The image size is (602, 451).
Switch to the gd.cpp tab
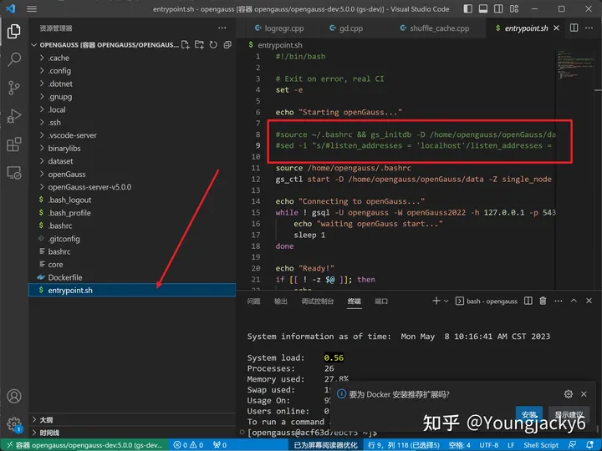pyautogui.click(x=346, y=28)
